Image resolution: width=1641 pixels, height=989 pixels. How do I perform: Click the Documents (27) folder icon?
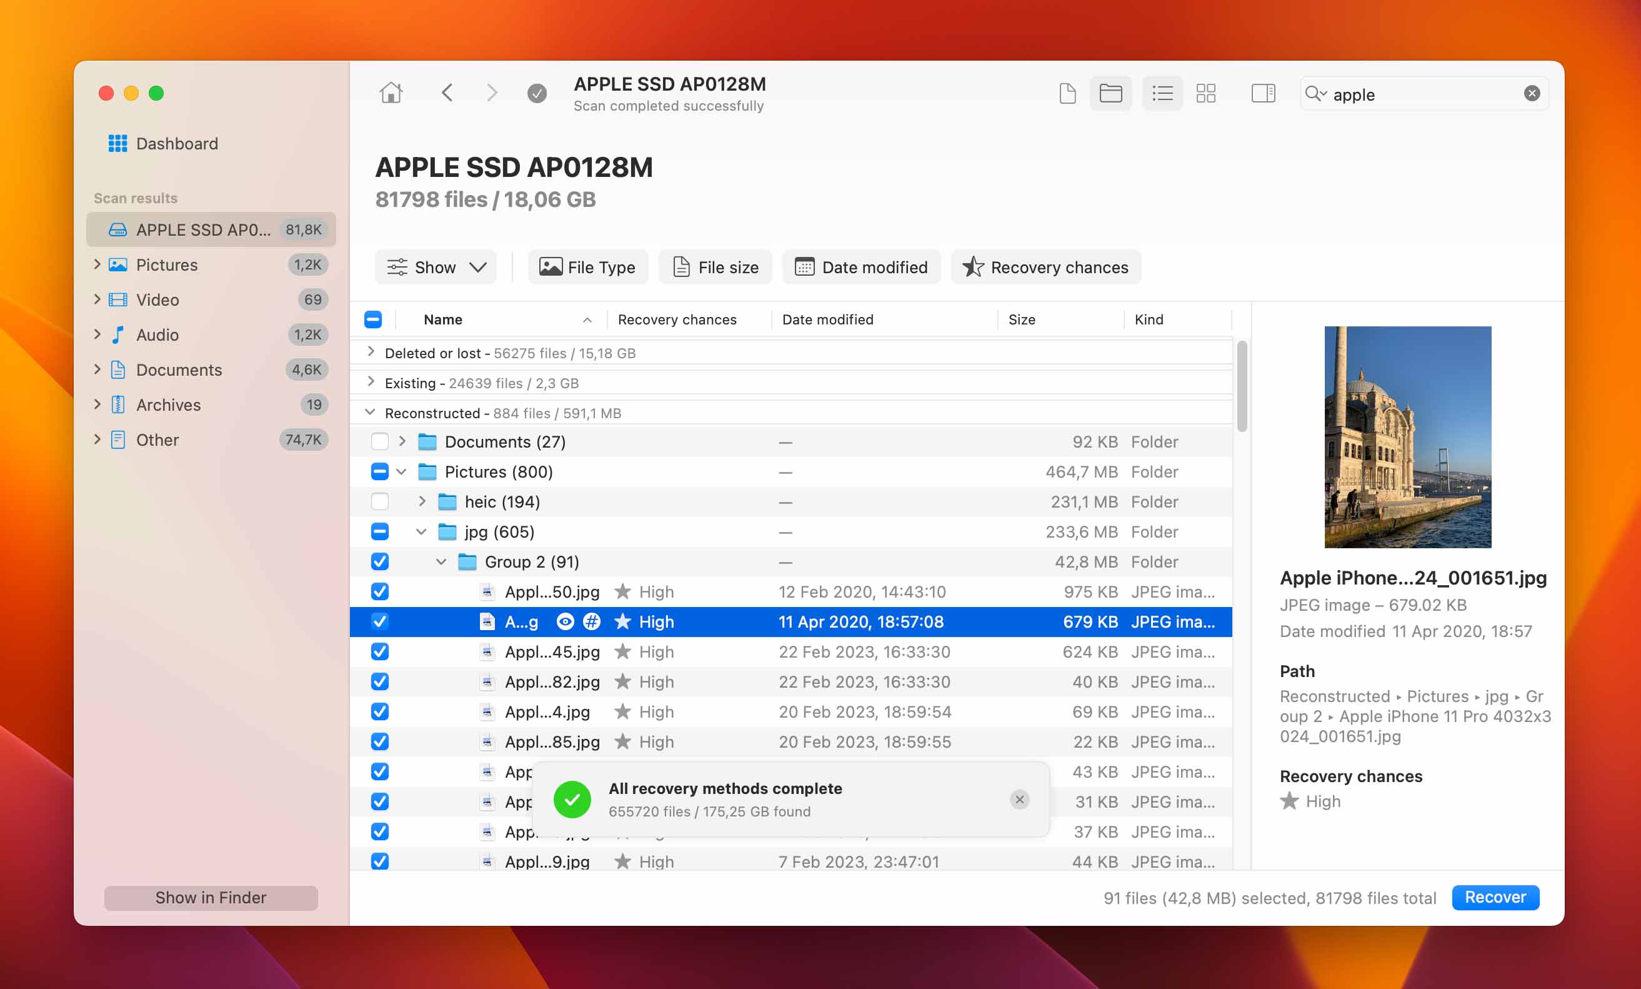click(x=427, y=441)
